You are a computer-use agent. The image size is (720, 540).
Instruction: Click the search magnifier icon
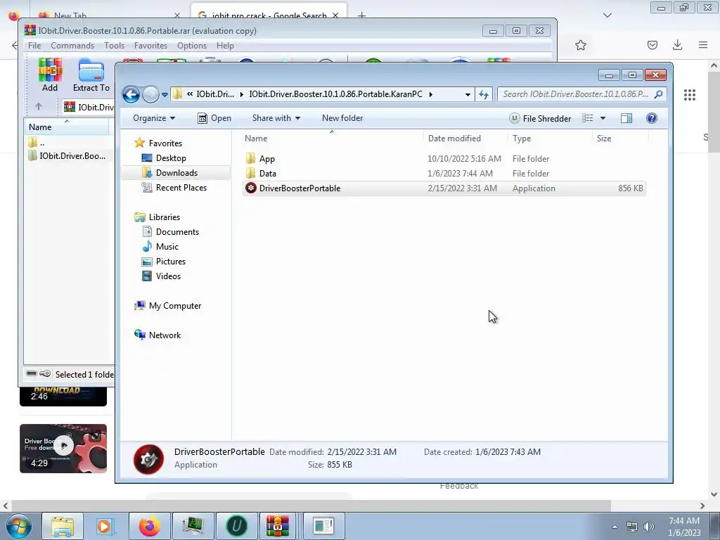(658, 94)
